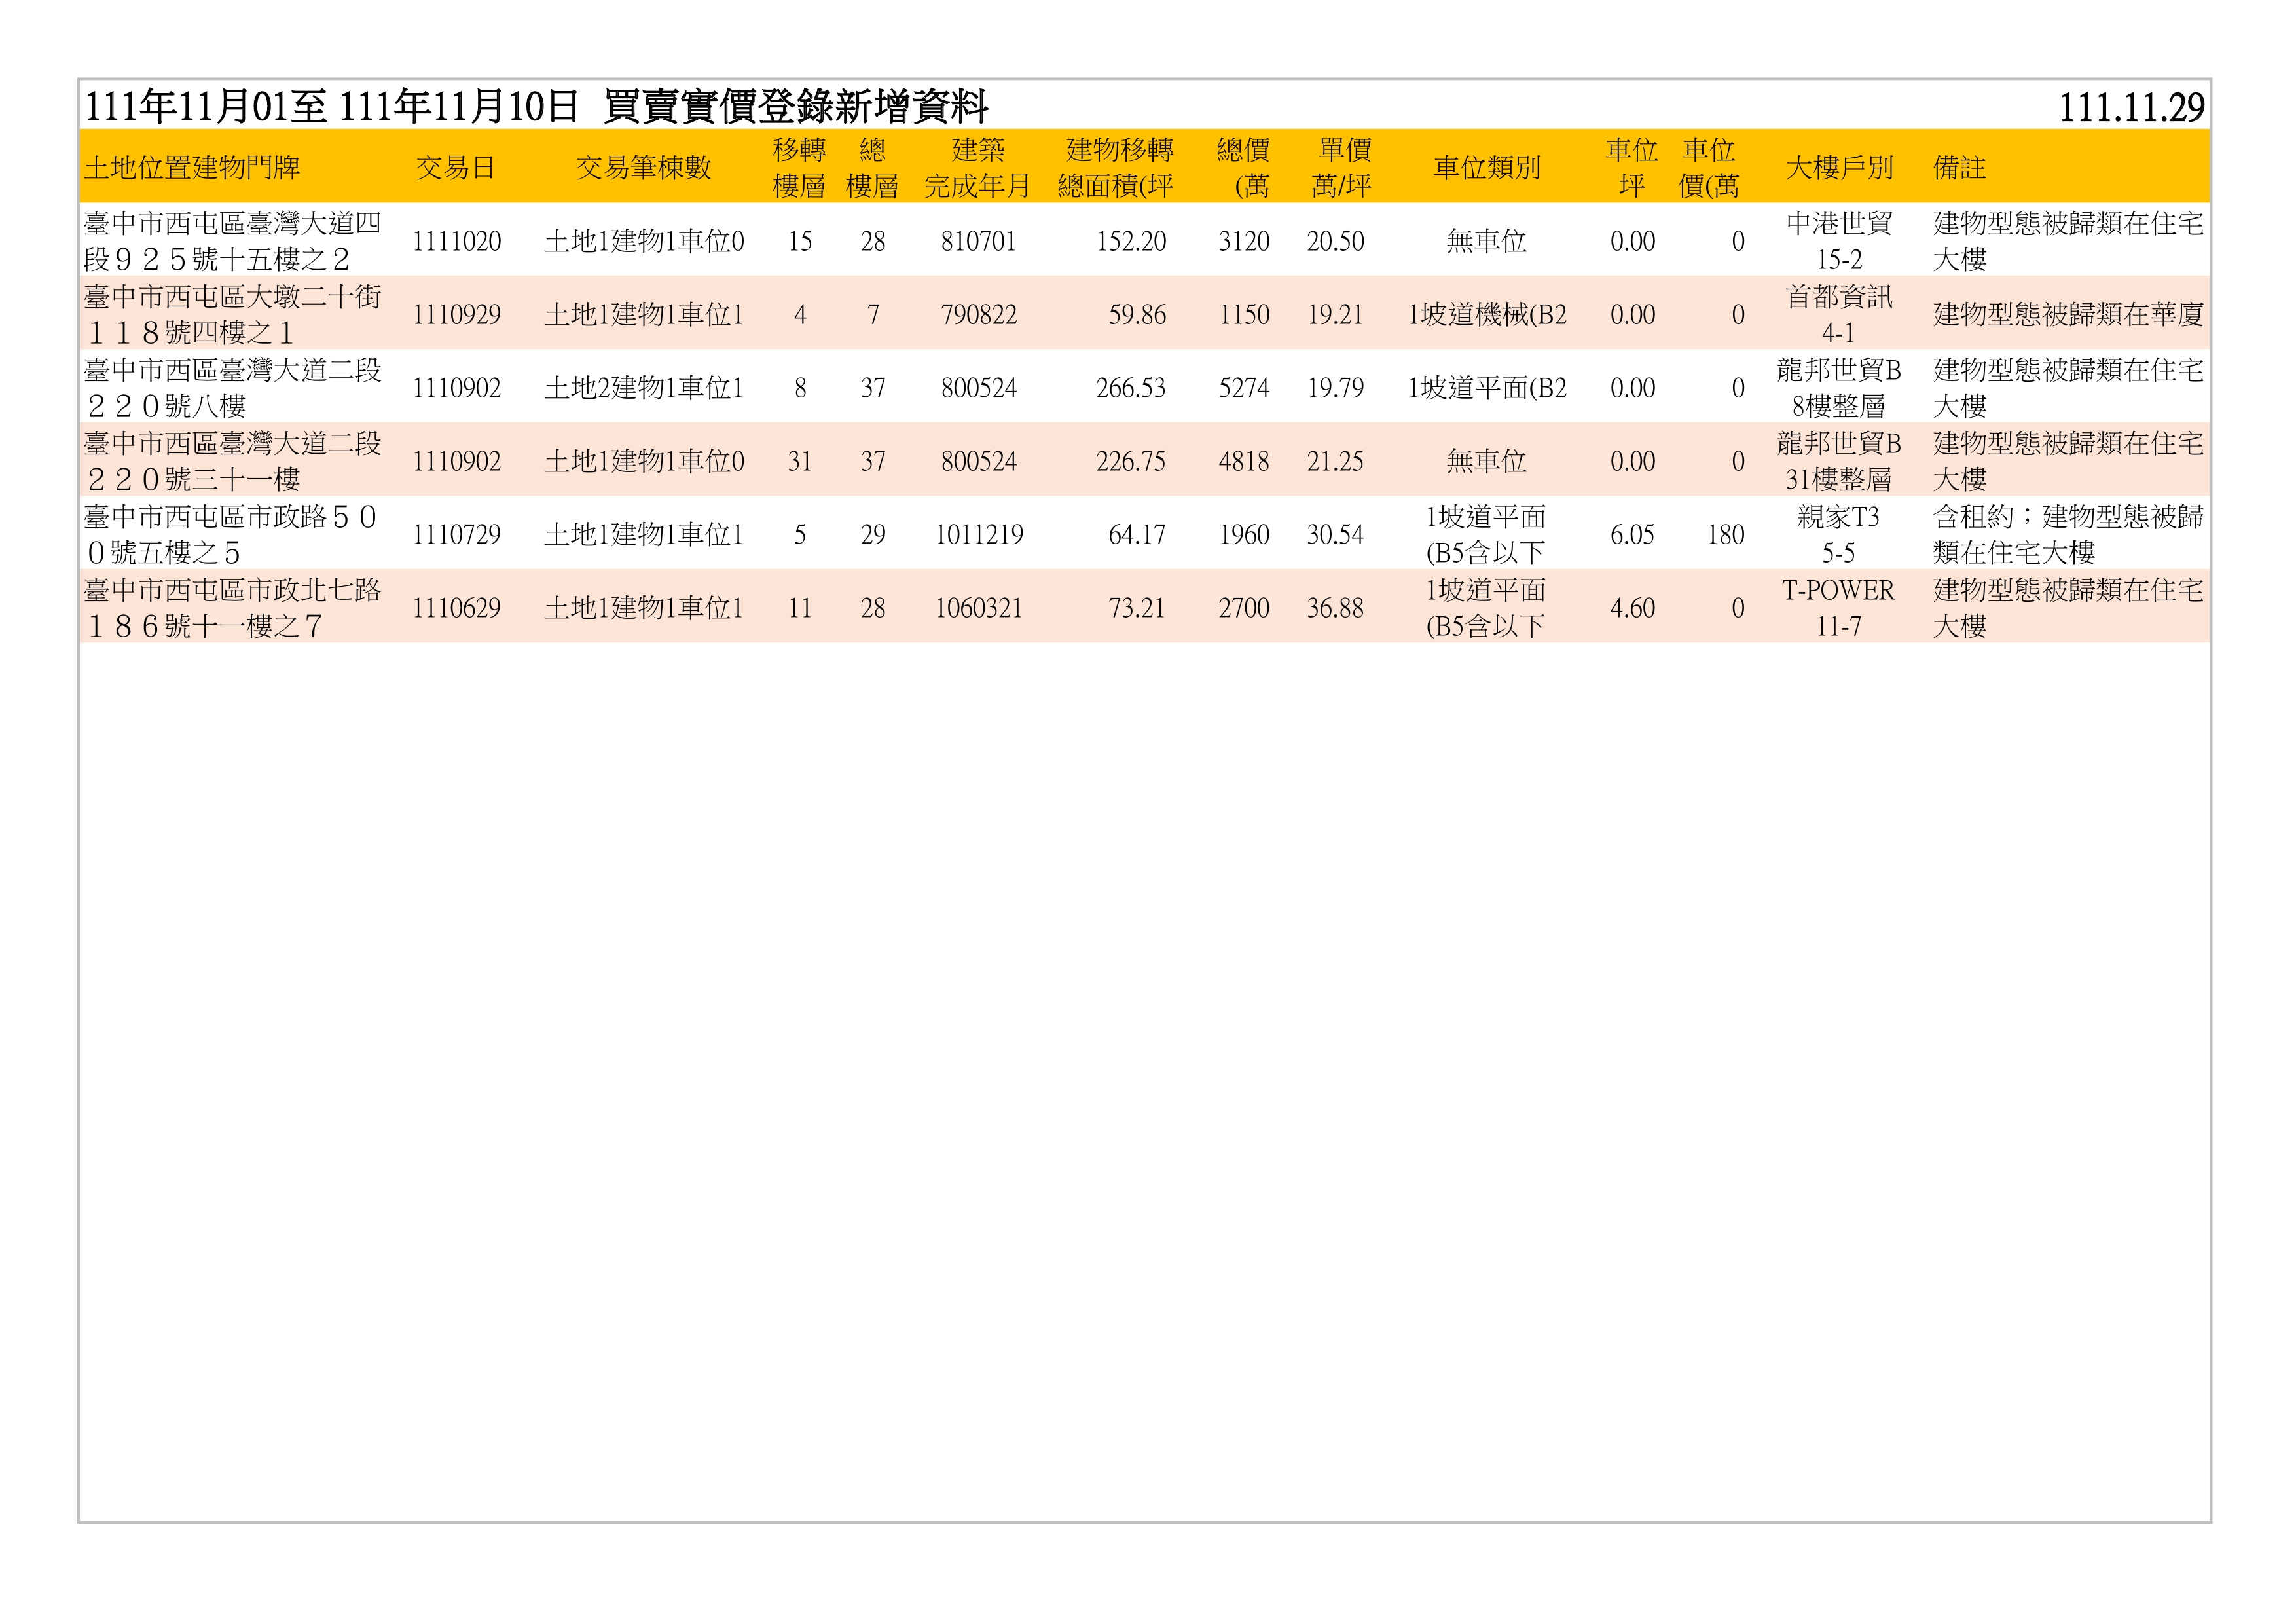The height and width of the screenshot is (1624, 2296).
Task: Click building unit 龍邦世貿B 31樓整層
Action: coord(1839,460)
